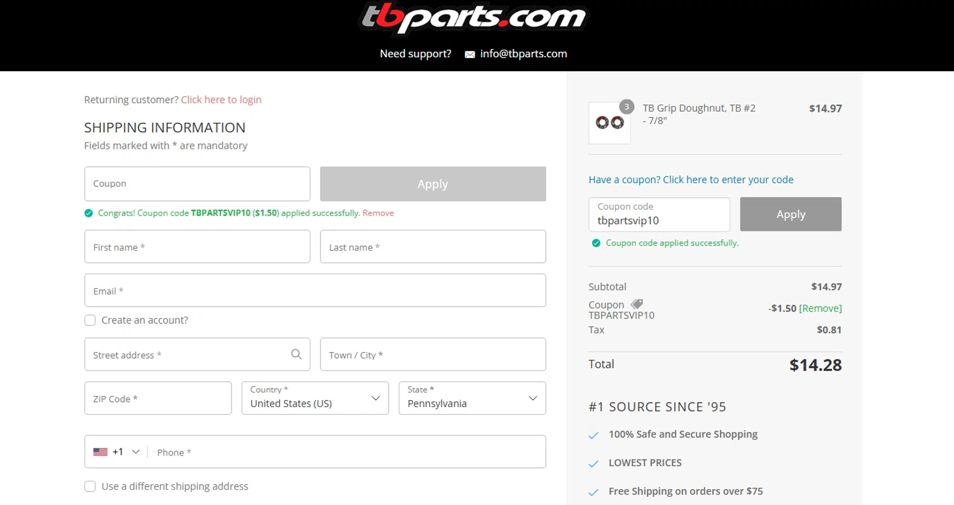Click the TB Grip Doughnut product thumbnail
954x505 pixels.
tap(609, 123)
